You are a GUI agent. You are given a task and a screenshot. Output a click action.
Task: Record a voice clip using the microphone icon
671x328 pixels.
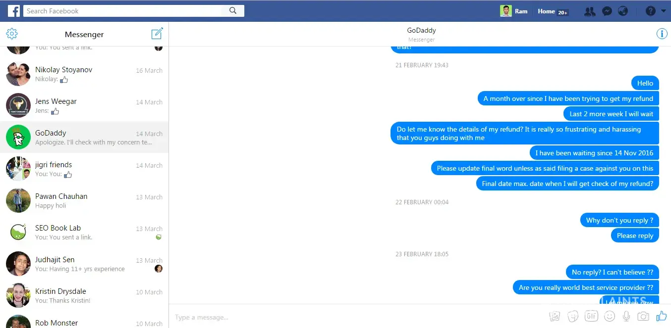(626, 316)
